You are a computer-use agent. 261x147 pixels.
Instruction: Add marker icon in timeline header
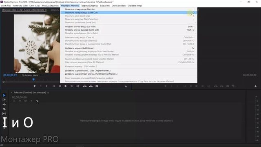coord(31,101)
